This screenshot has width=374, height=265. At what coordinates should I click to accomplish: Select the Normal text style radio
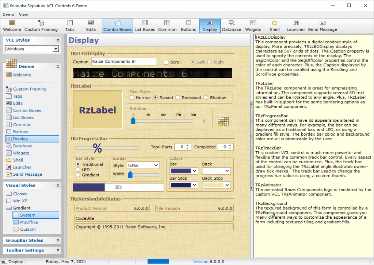tap(132, 98)
